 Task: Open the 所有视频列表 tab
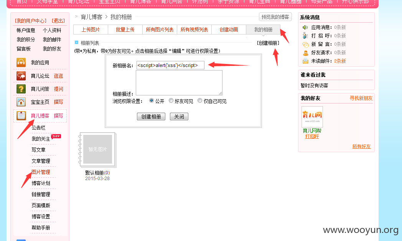[194, 30]
